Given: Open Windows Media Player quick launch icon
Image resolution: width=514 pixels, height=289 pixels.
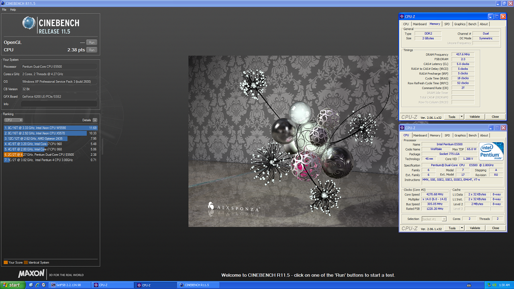Looking at the screenshot, I should pos(43,285).
